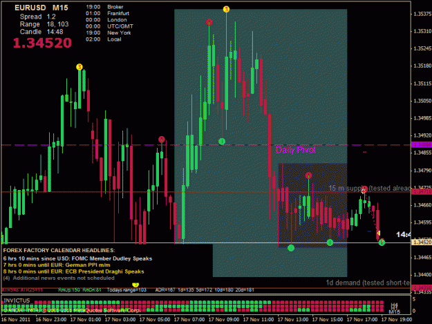Click the red circle marker inside the dark supply box
This screenshot has width=432, height=324.
(x=308, y=175)
